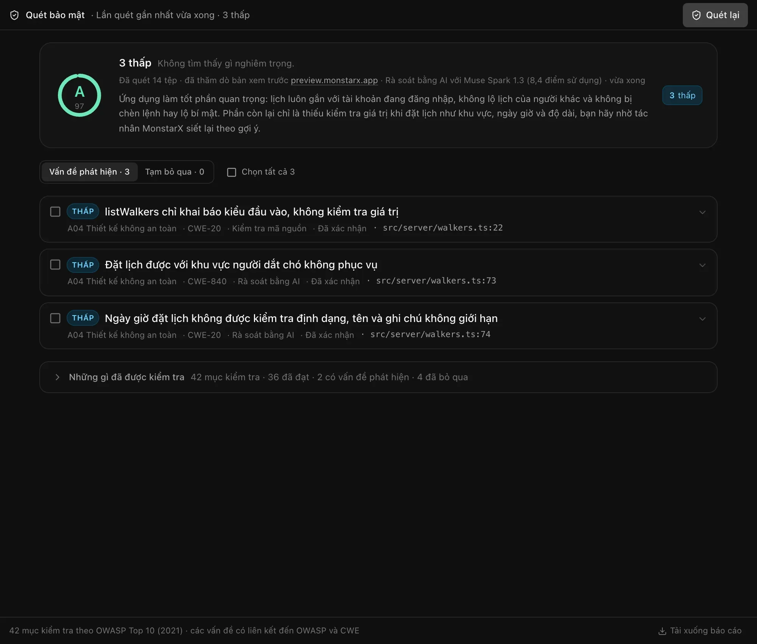
Task: Click the shield icon beside Quét bảo mật
Action: point(14,15)
